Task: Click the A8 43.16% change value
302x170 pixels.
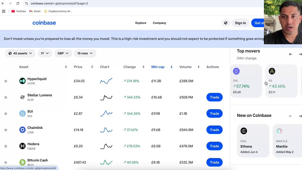Action: coord(277,86)
